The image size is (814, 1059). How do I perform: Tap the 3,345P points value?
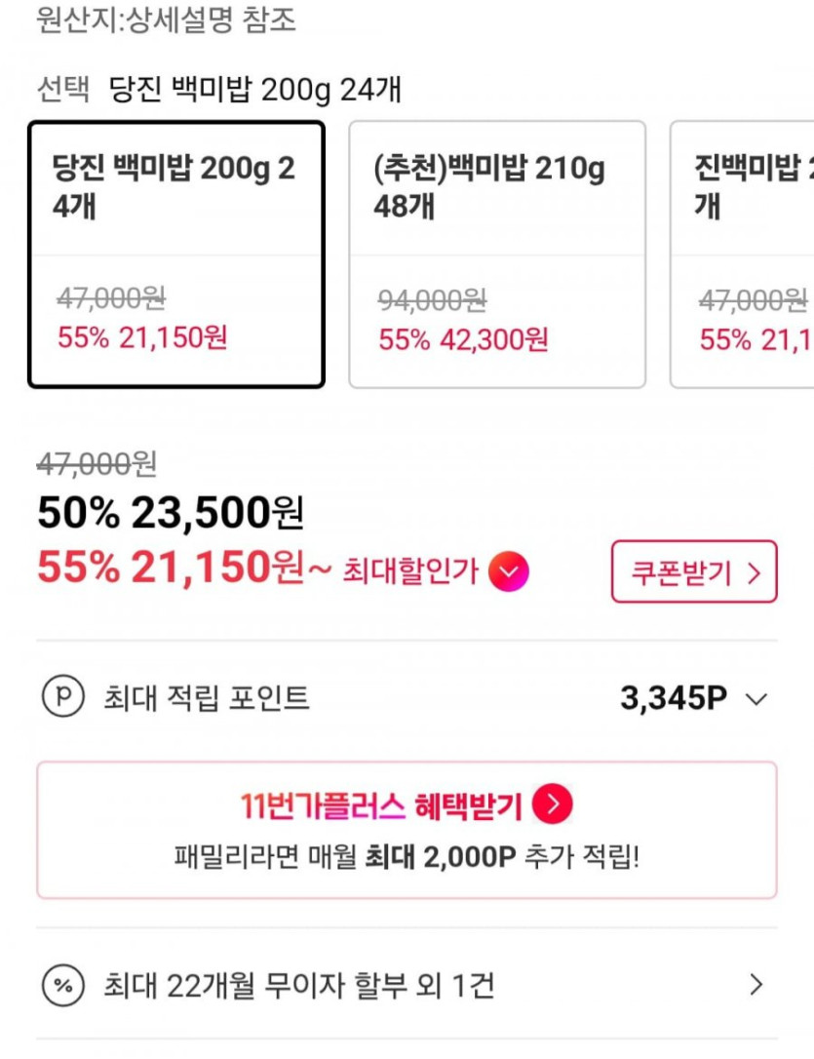(674, 698)
